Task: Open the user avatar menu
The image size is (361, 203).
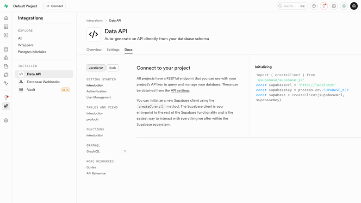Action: (x=354, y=6)
